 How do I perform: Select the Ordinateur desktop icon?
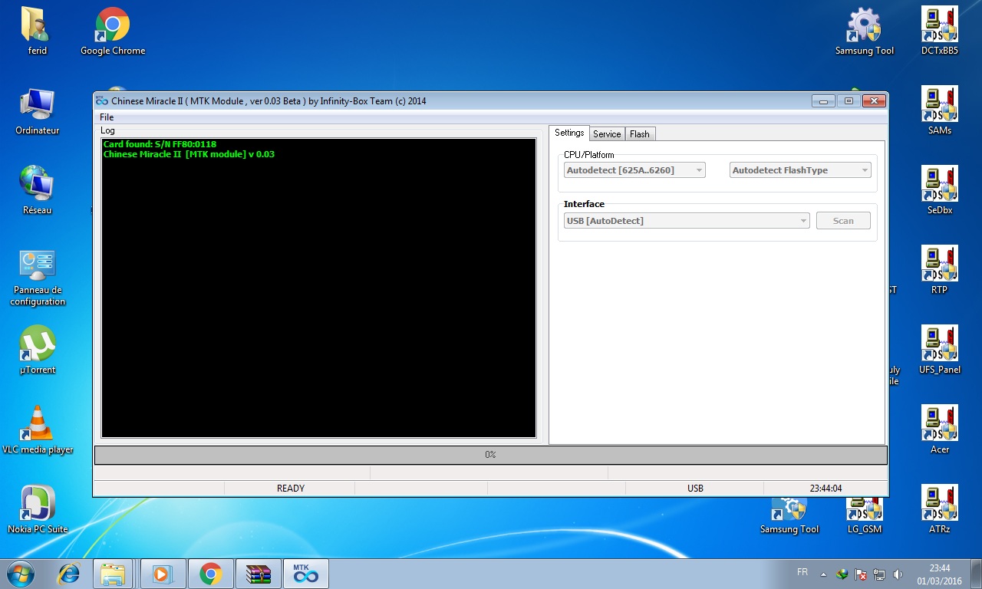37,112
